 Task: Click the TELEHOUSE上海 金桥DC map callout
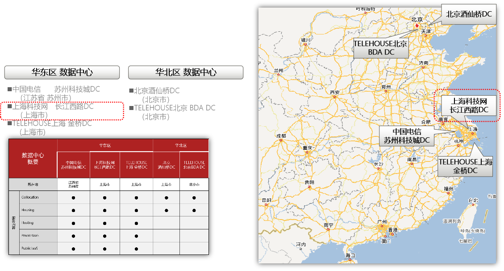coord(465,166)
